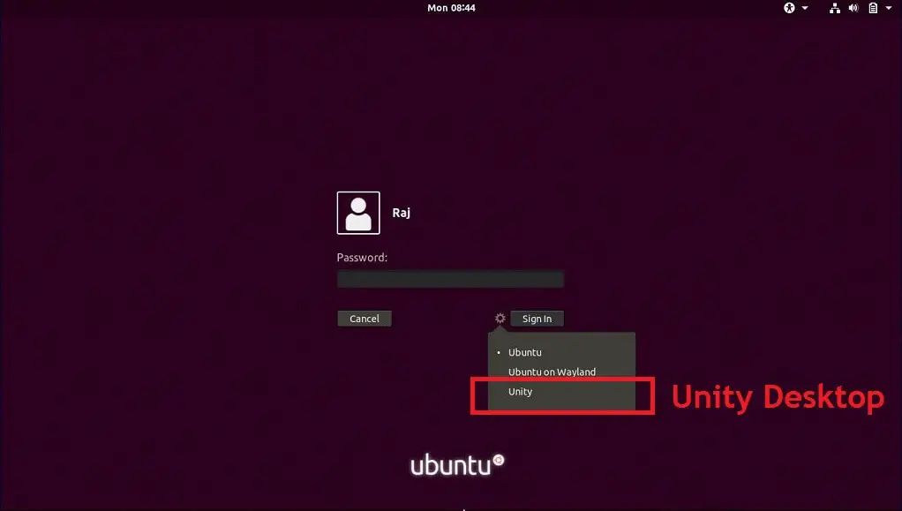Click the Raj username label
Screen dimensions: 902x511
402,213
